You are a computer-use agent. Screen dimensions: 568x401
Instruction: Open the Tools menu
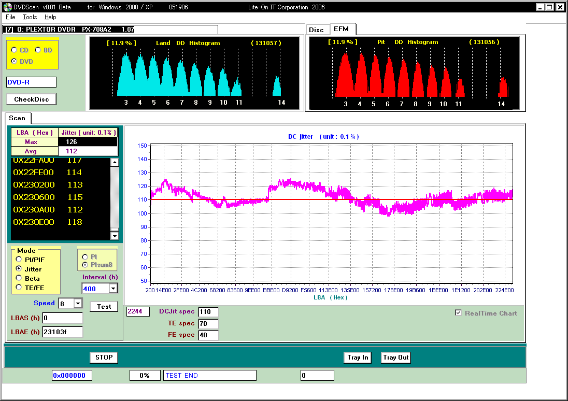pyautogui.click(x=30, y=17)
